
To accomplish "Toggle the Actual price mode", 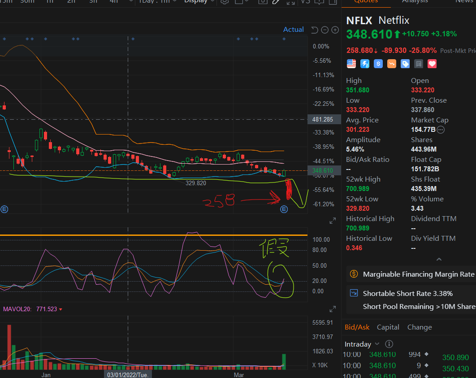I will click(x=293, y=30).
